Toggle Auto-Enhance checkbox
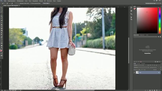This screenshot has height=91, width=162. coord(30,3)
